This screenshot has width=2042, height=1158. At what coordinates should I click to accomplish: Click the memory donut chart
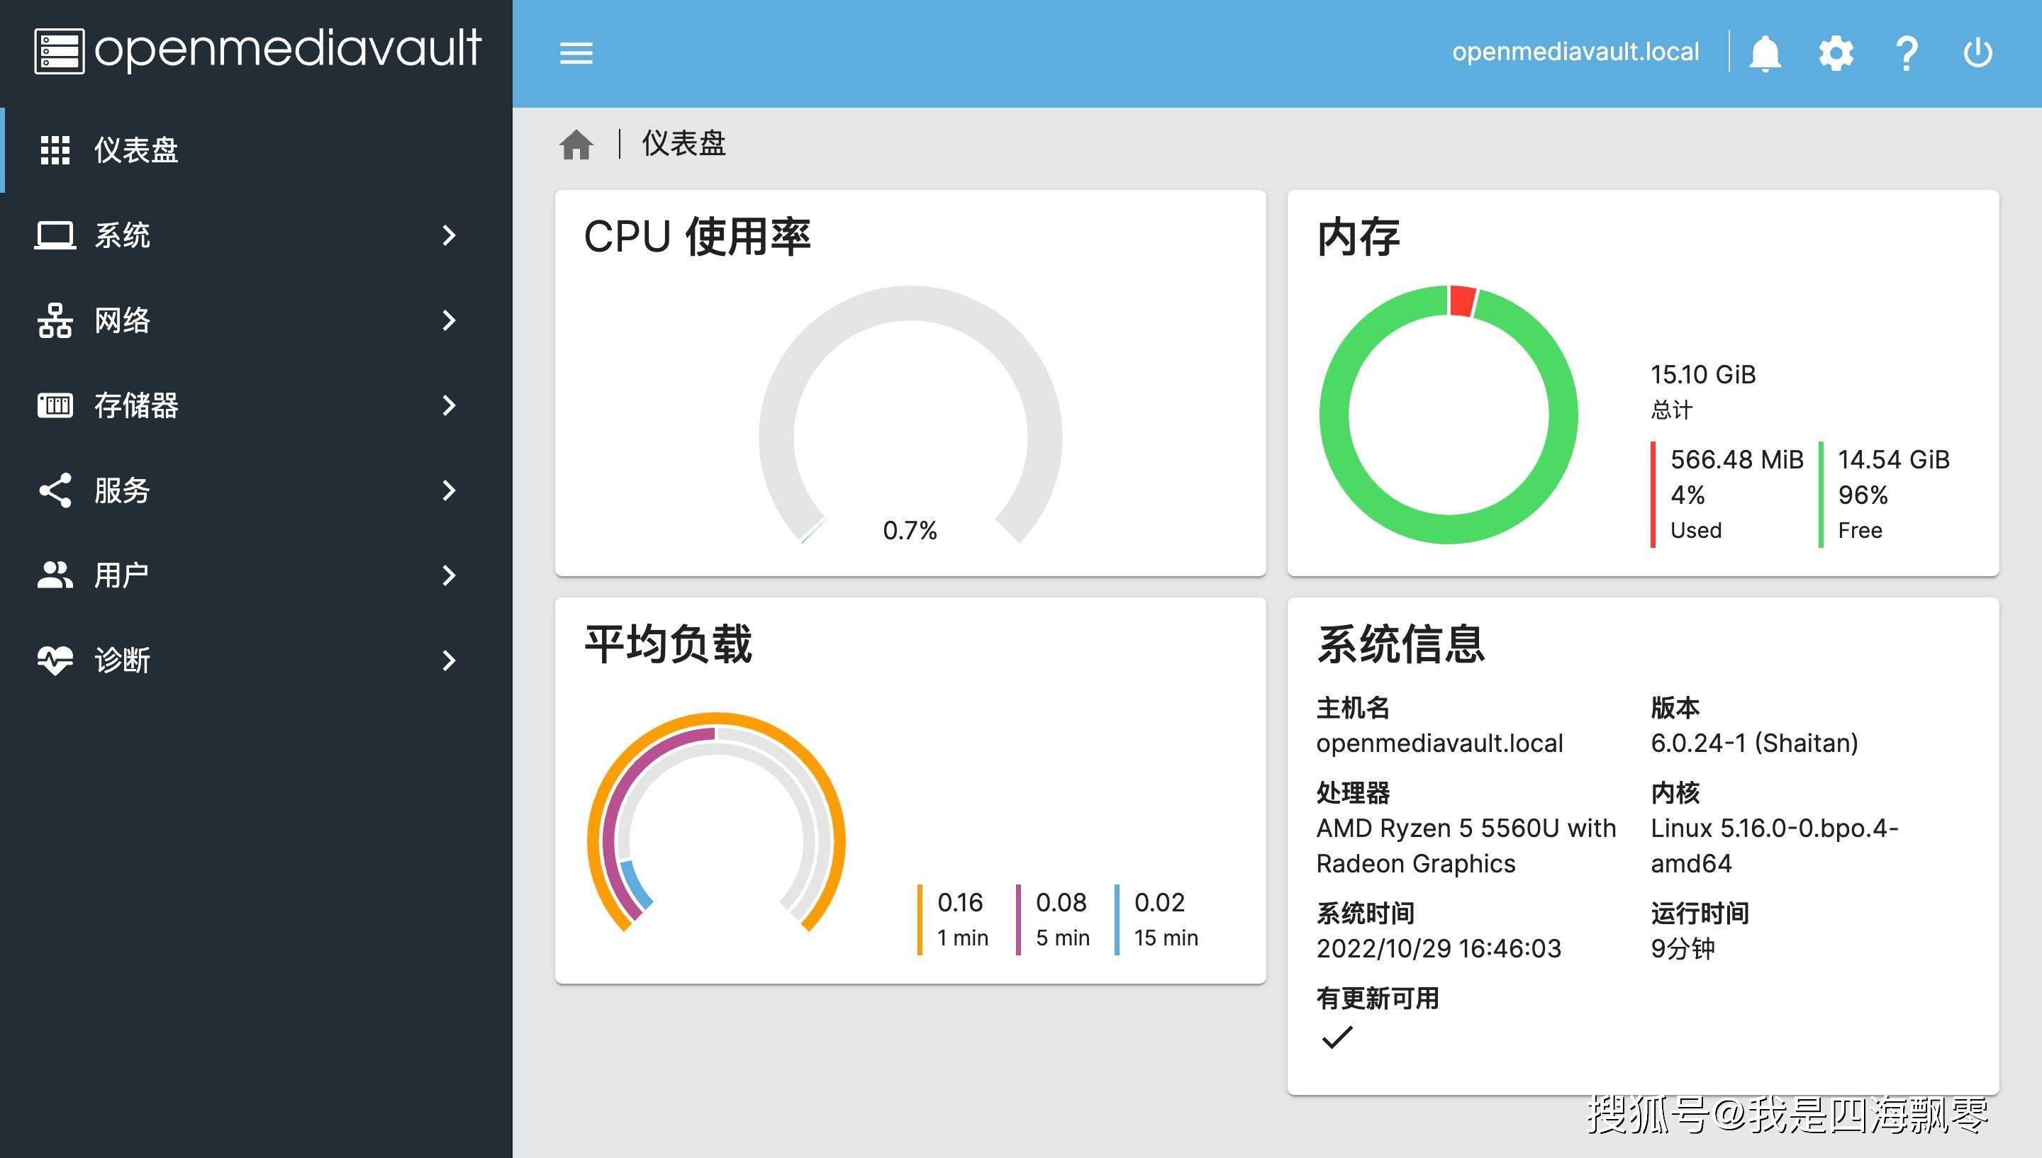pyautogui.click(x=1449, y=415)
